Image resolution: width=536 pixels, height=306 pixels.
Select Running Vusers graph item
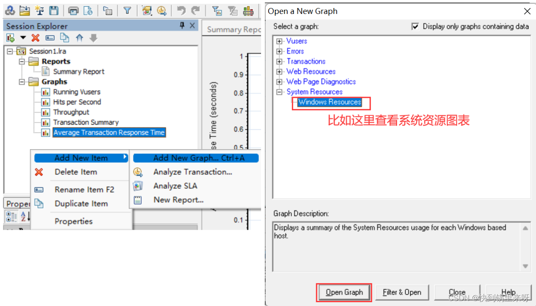[77, 92]
